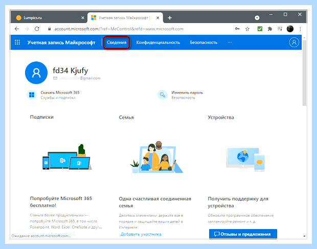Viewport: 317px width, 249px height.
Task: Minimize the Chrome window
Action: [271, 14]
